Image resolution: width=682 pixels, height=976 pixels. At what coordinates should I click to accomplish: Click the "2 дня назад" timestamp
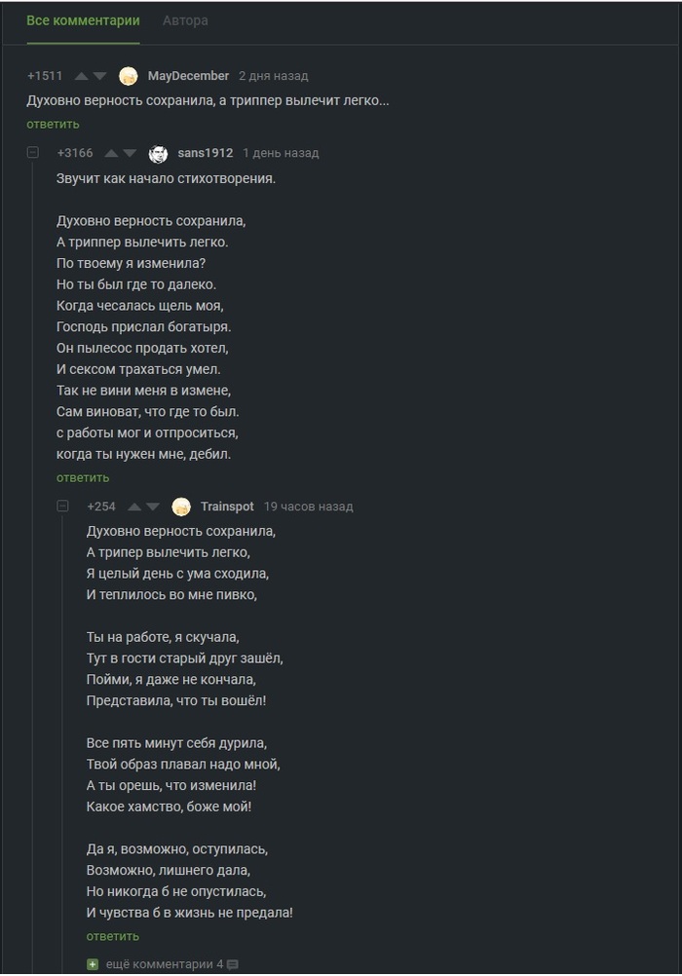click(274, 76)
